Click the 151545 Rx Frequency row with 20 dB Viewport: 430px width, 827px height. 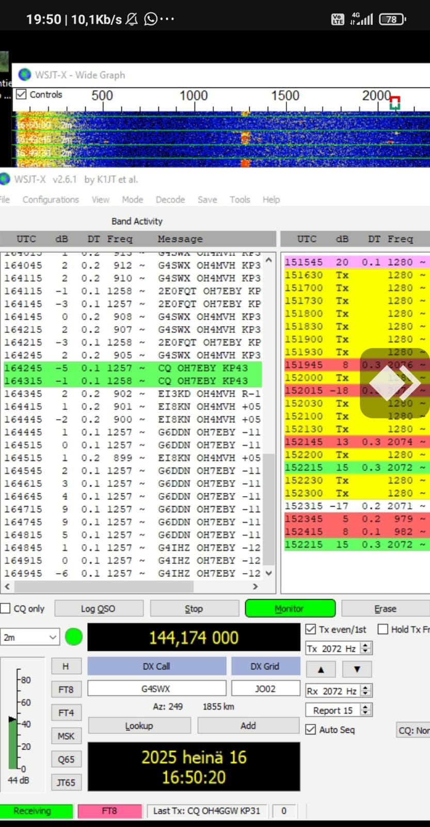[x=357, y=262]
